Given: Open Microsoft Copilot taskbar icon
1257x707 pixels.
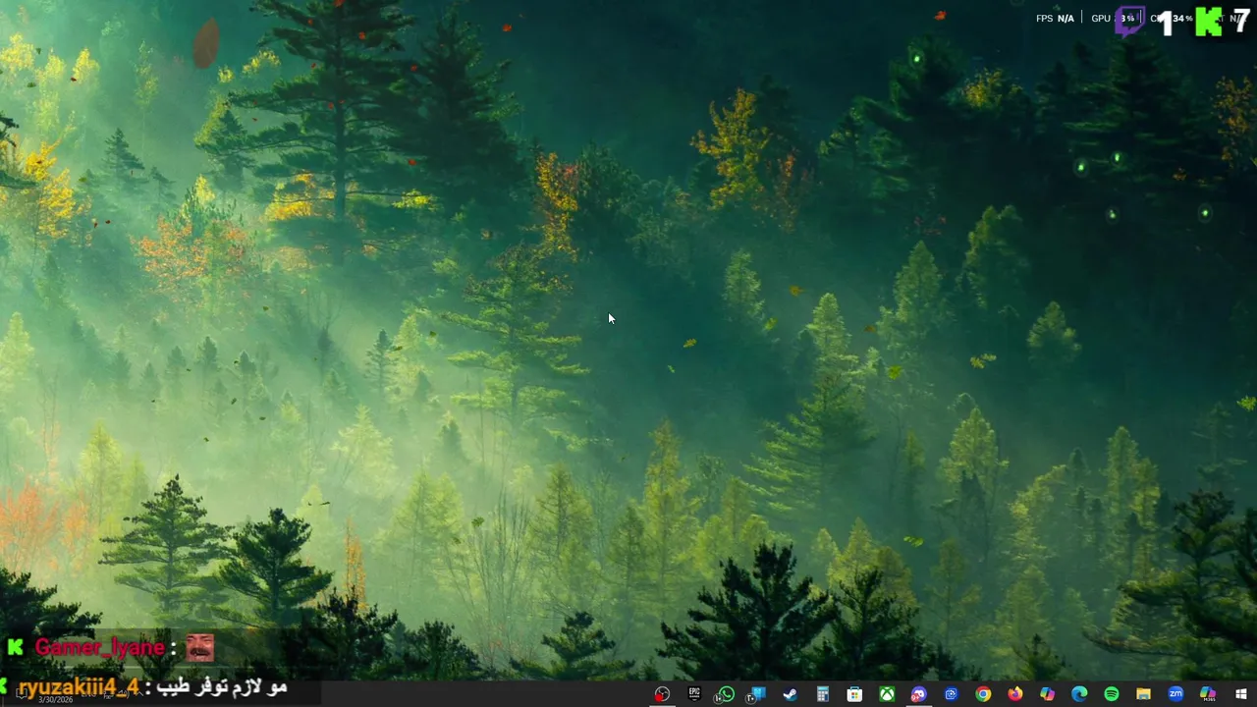Looking at the screenshot, I should (x=1047, y=694).
